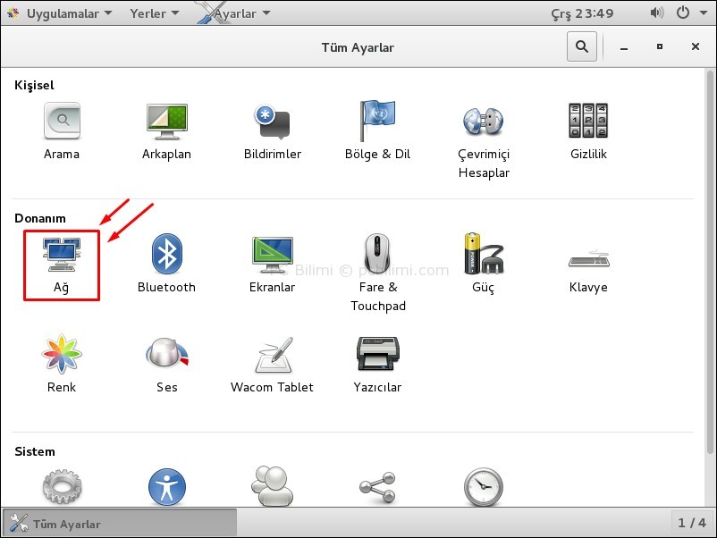Open Arama search settings
The image size is (717, 538).
coord(61,131)
